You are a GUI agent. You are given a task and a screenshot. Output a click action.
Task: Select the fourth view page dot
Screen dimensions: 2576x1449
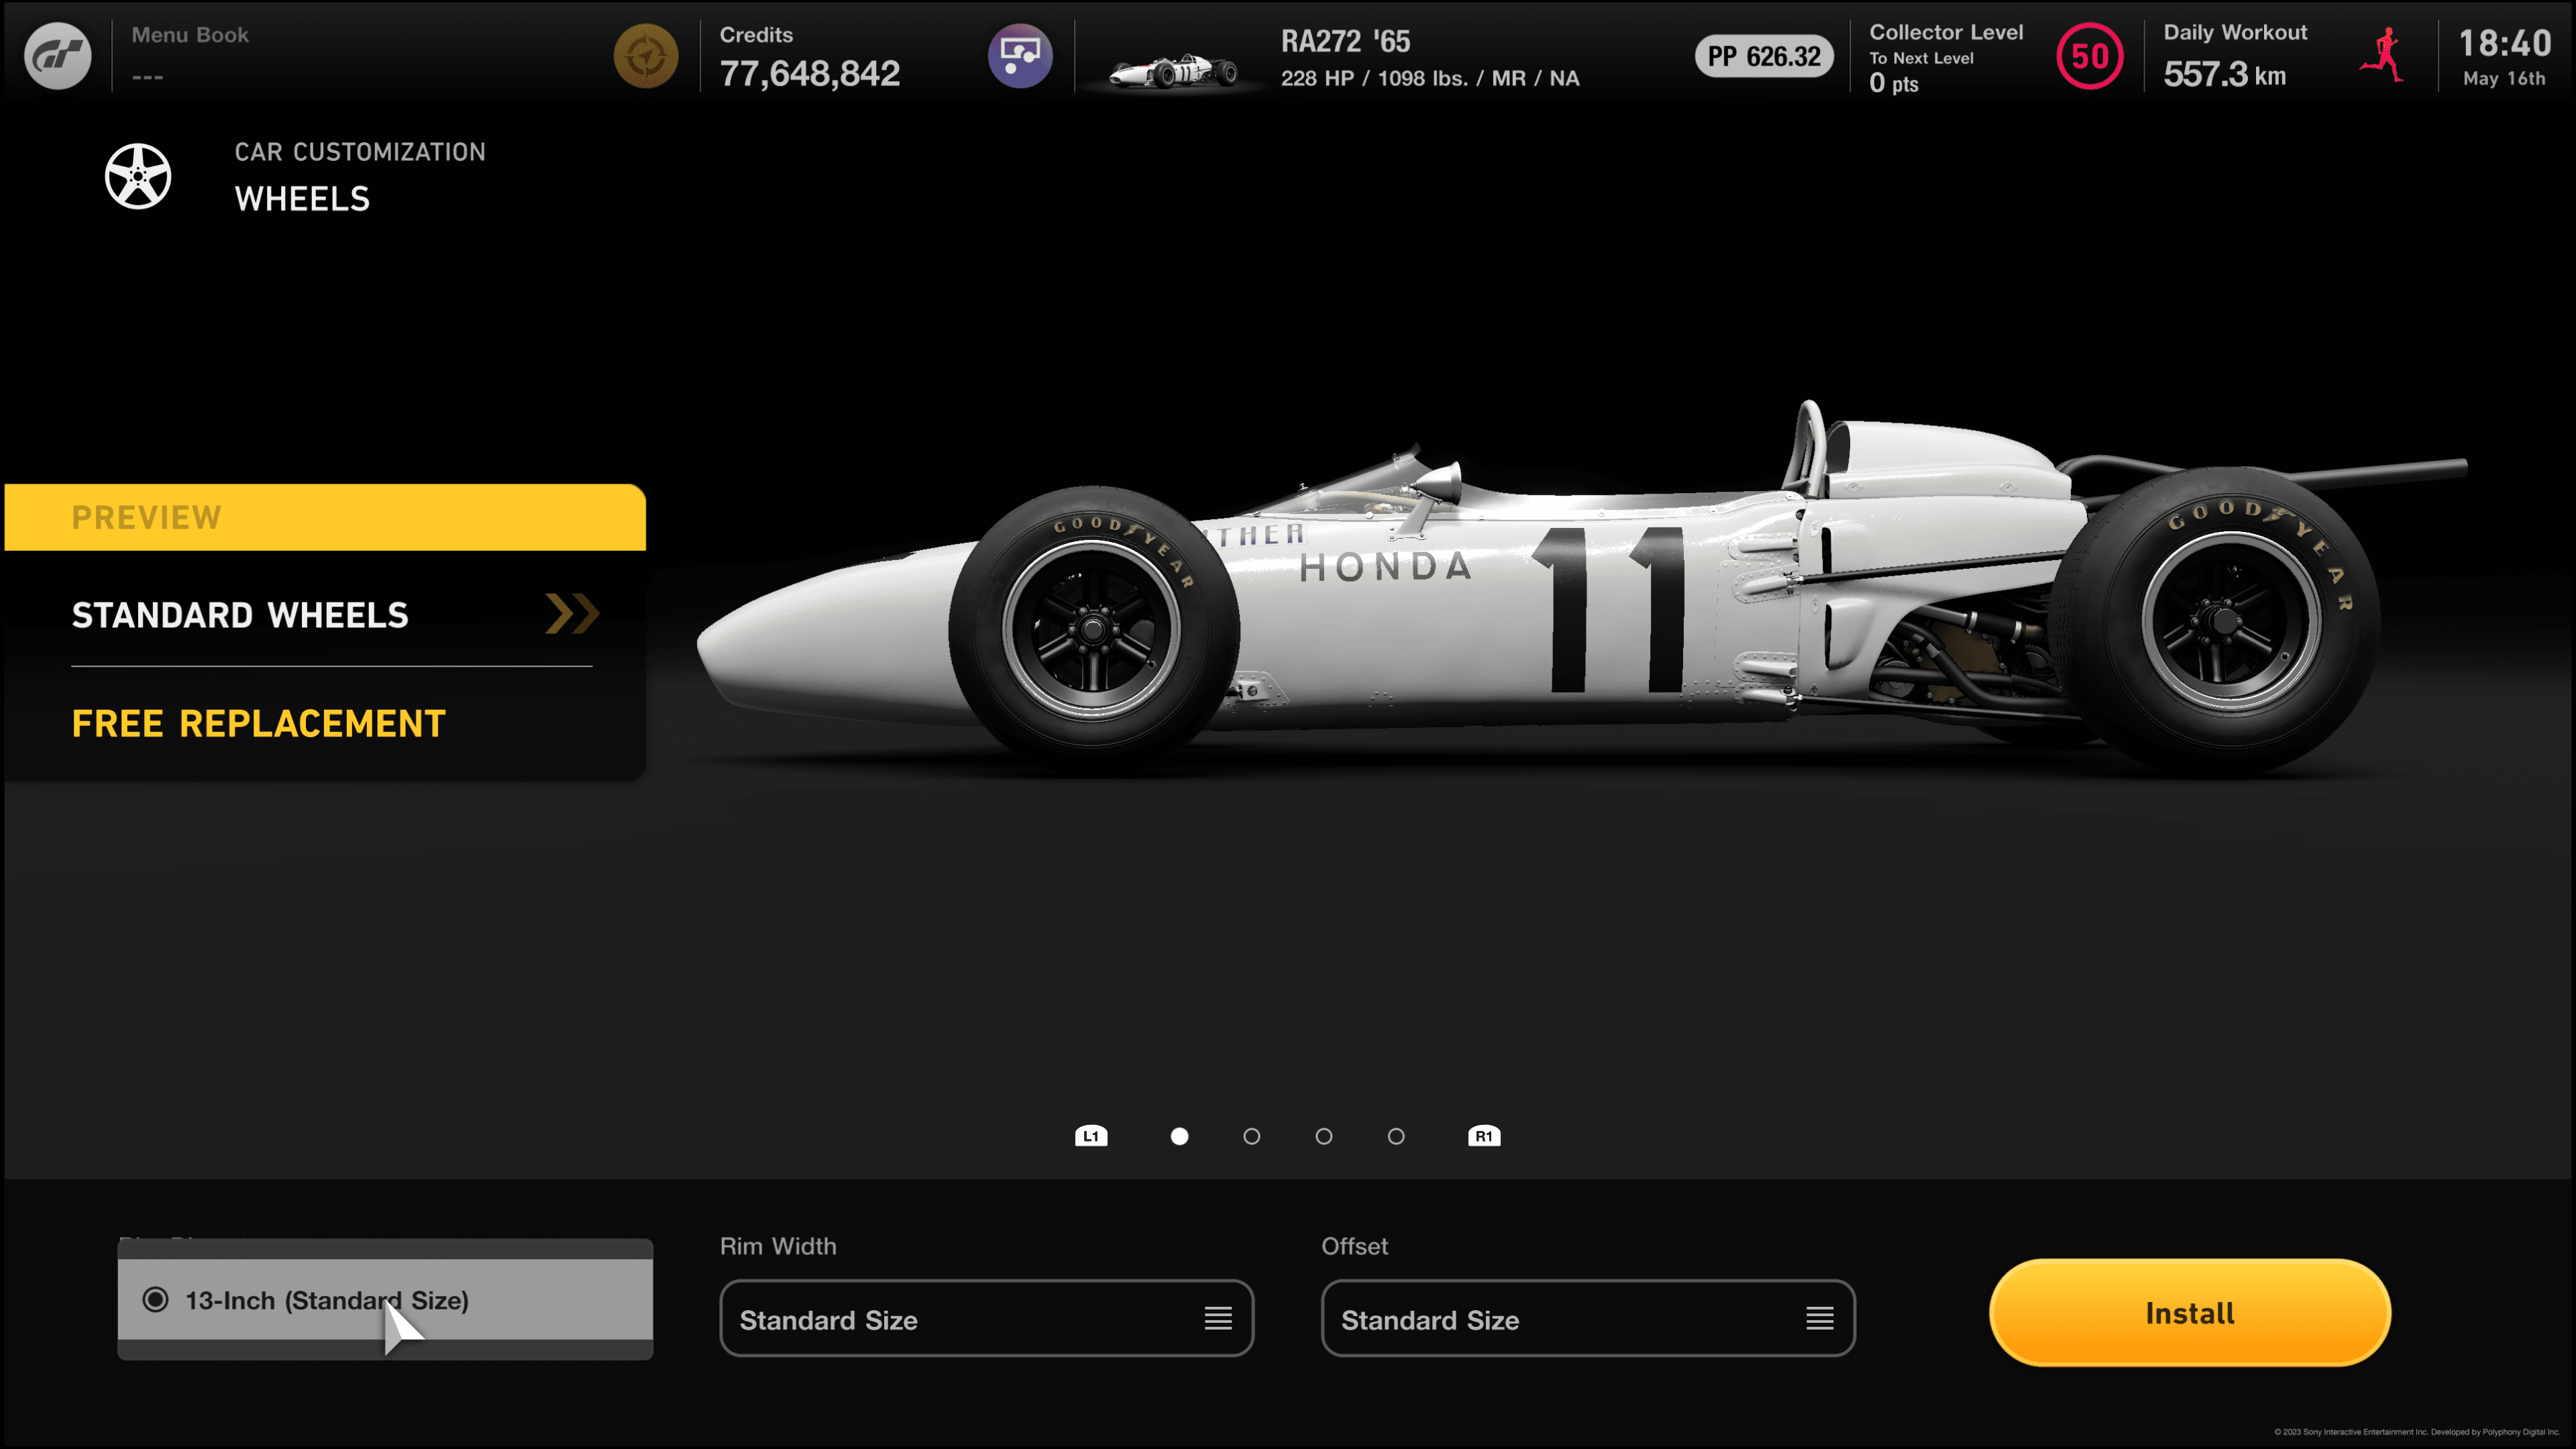click(x=1396, y=1136)
